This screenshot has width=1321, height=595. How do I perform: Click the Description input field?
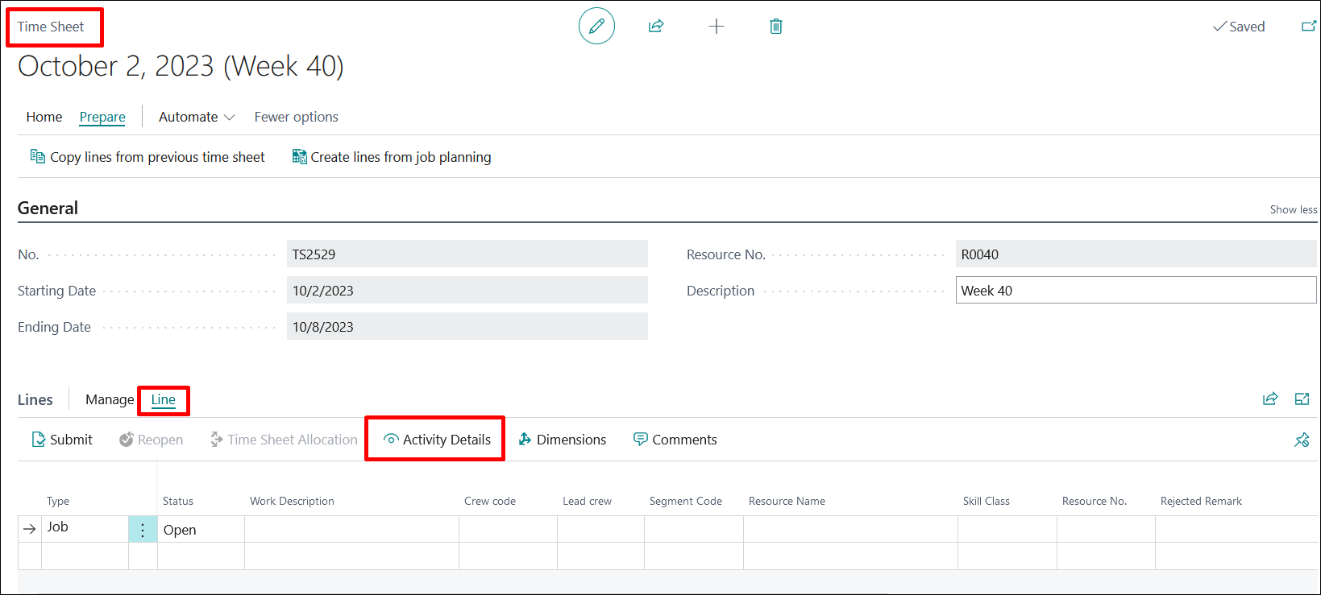coord(1135,291)
